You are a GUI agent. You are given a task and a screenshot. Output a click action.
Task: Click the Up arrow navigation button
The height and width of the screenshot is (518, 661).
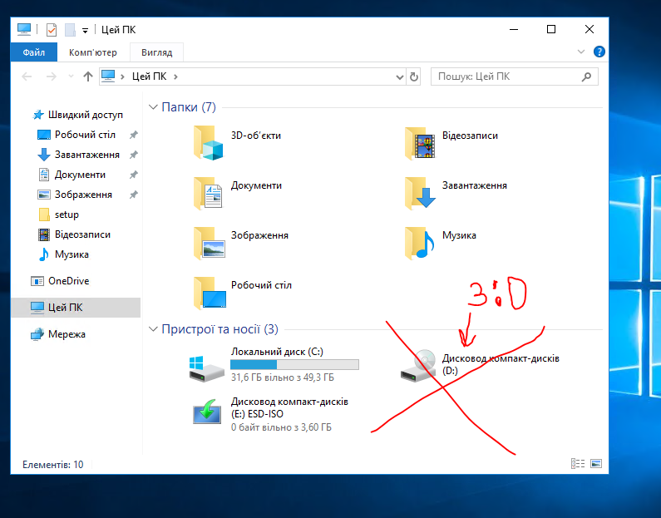(88, 76)
